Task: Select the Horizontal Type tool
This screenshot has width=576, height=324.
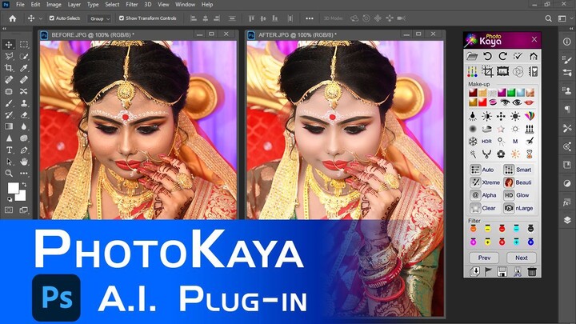Action: [x=9, y=150]
